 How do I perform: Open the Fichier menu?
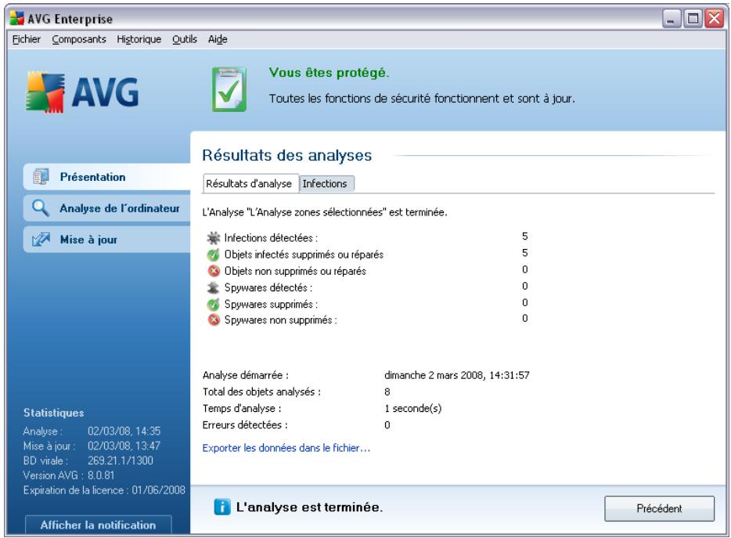pos(26,39)
